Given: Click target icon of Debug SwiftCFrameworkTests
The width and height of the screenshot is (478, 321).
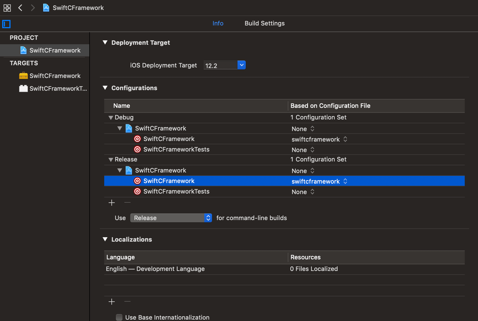Looking at the screenshot, I should tap(137, 149).
